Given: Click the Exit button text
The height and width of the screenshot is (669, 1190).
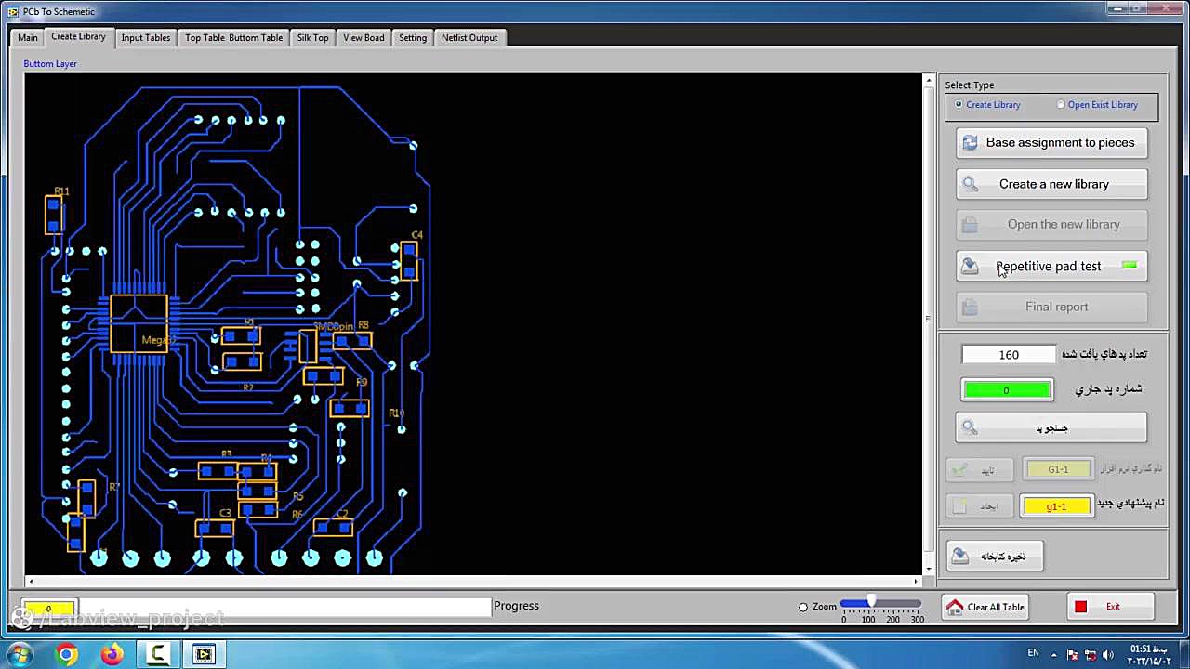Looking at the screenshot, I should coord(1113,607).
